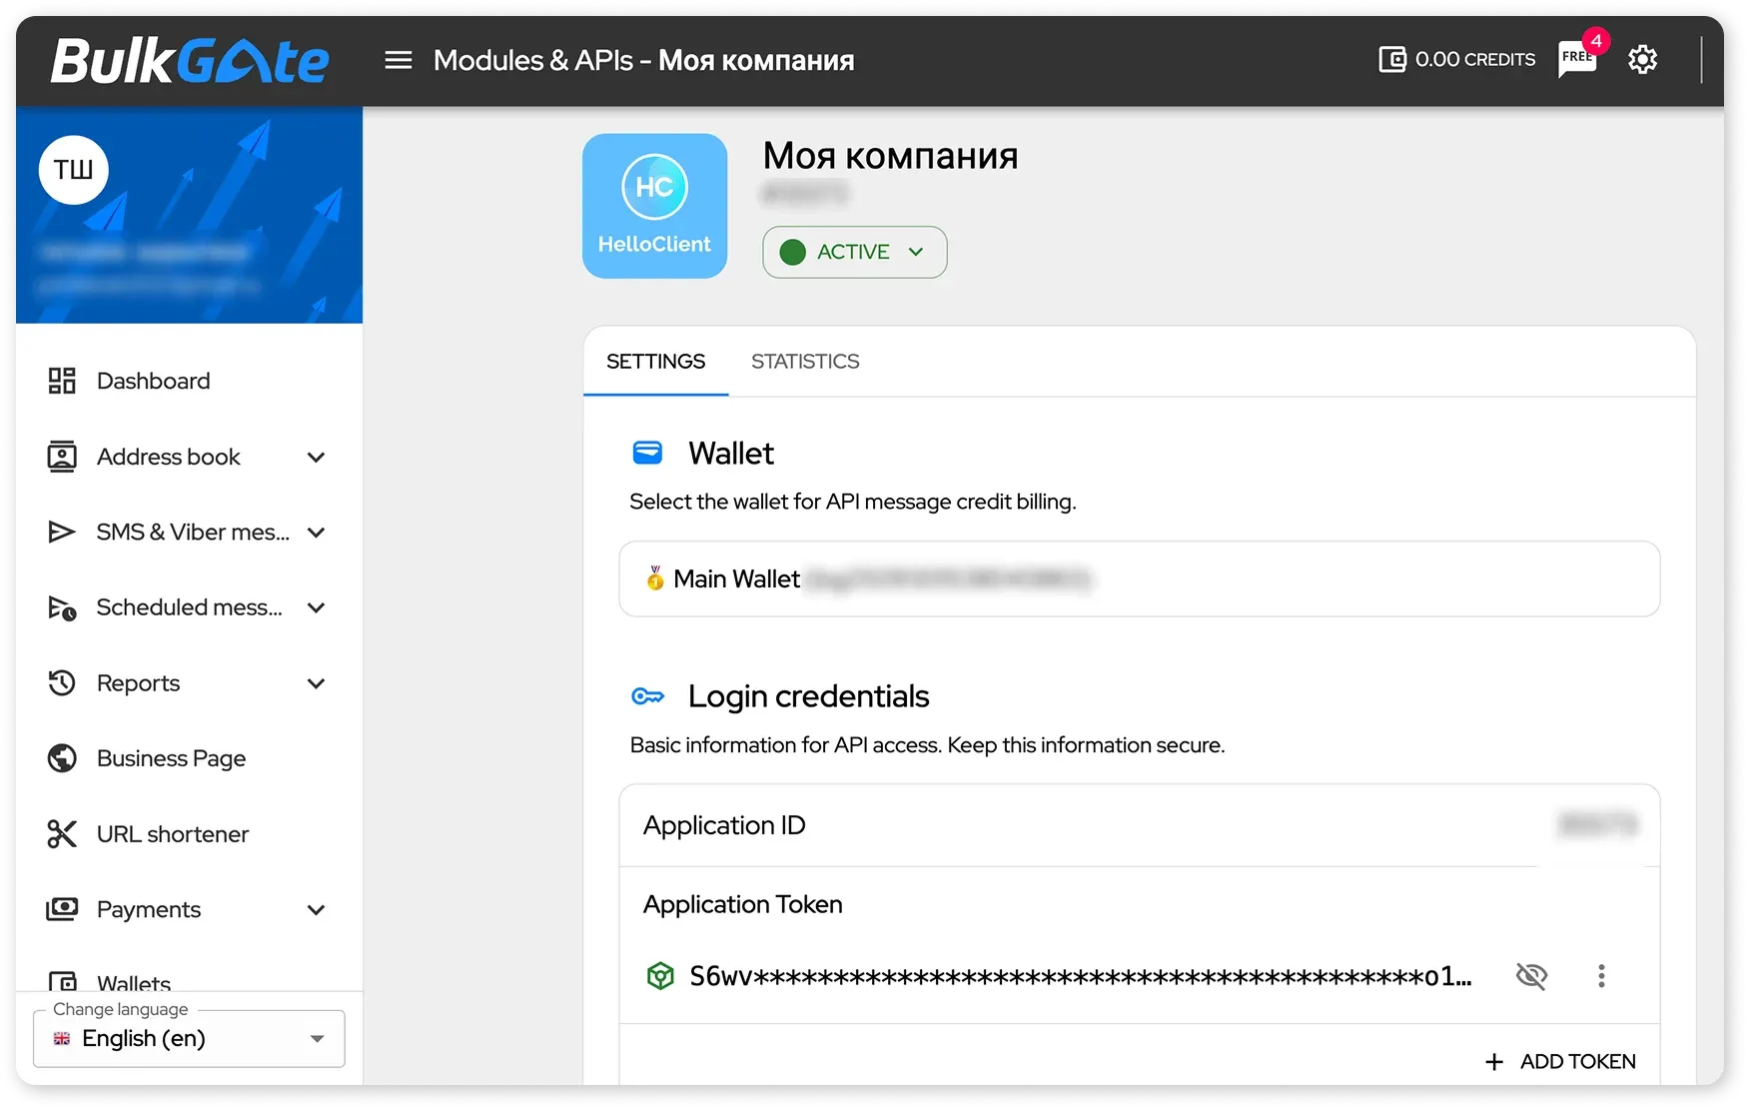Switch to the STATISTICS tab
The width and height of the screenshot is (1748, 1109).
[805, 361]
